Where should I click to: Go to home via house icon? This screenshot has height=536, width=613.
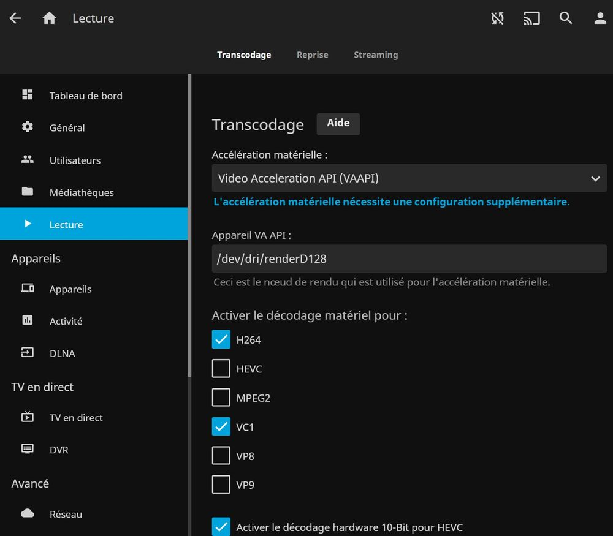point(50,18)
